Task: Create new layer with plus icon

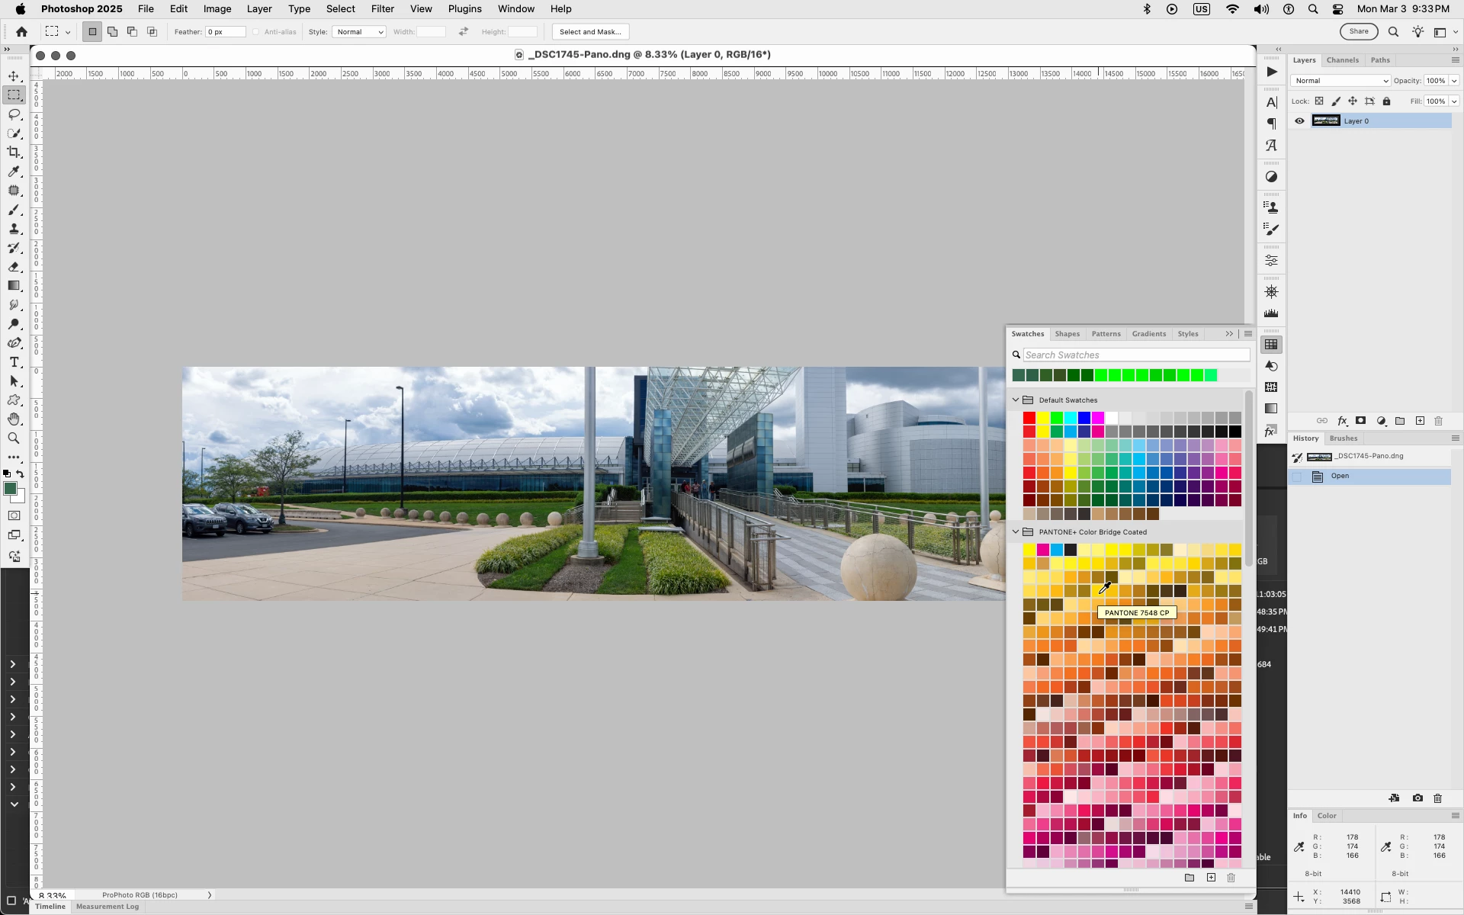Action: [1420, 421]
